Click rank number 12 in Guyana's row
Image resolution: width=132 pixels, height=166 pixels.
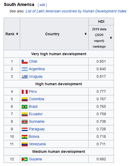tap(12, 159)
